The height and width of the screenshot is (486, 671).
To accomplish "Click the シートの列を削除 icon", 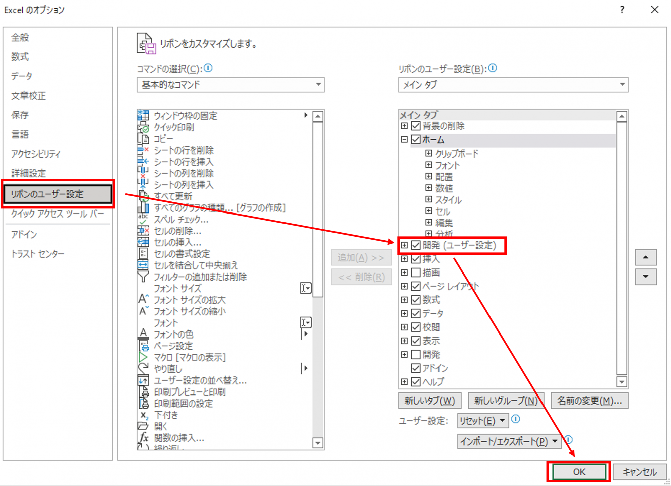I will (143, 173).
